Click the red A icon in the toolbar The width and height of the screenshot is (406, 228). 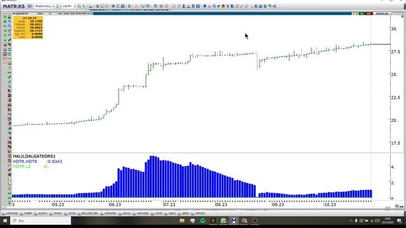[x=136, y=6]
